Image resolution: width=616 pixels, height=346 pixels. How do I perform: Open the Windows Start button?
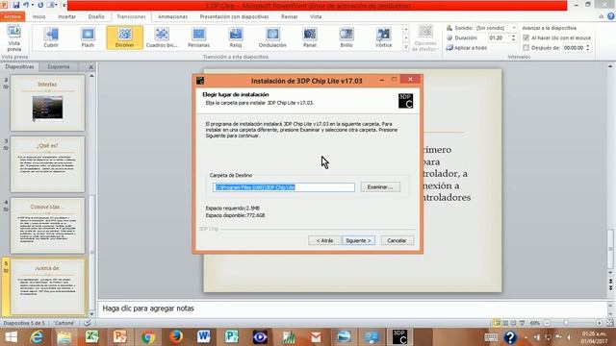(11, 337)
